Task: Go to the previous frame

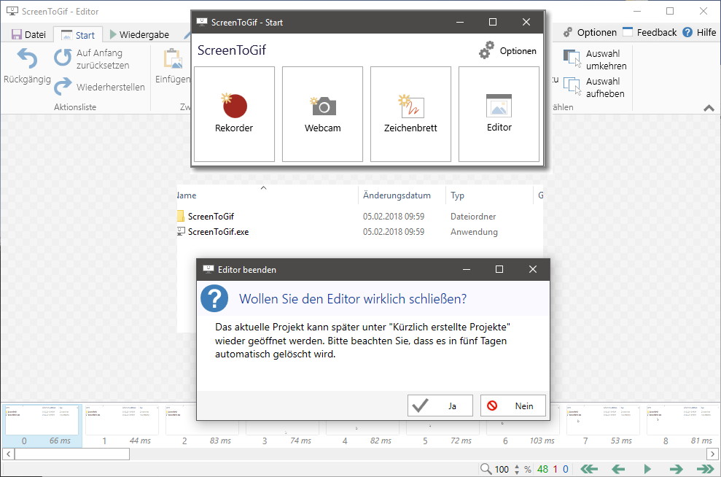Action: pyautogui.click(x=618, y=469)
